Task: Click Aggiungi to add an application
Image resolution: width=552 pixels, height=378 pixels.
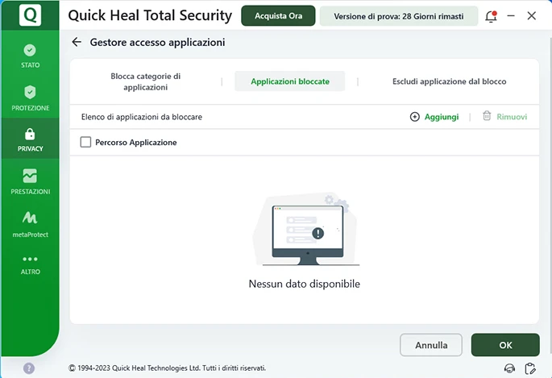Action: [x=434, y=117]
